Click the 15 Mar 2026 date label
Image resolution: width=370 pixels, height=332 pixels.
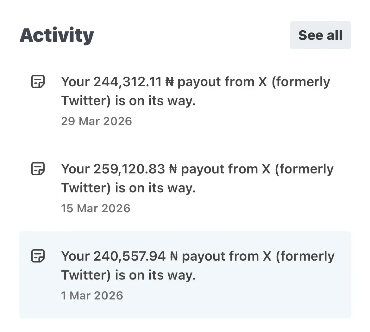coord(96,208)
